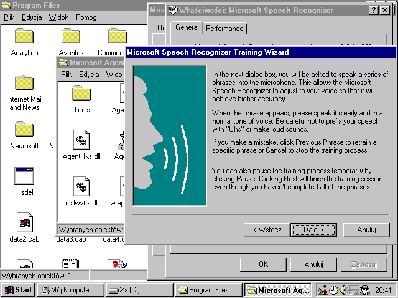Open Plik menu in Microsoft Agent window
The height and width of the screenshot is (298, 398).
click(x=66, y=74)
